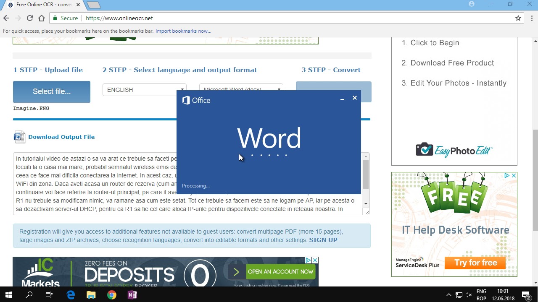The image size is (538, 302).
Task: Close the Free Online OCR tab
Action: (78, 5)
